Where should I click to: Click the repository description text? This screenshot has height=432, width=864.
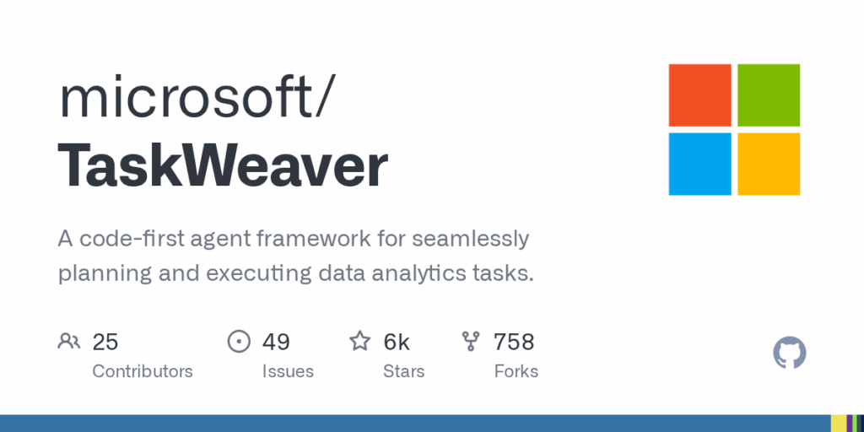click(296, 256)
